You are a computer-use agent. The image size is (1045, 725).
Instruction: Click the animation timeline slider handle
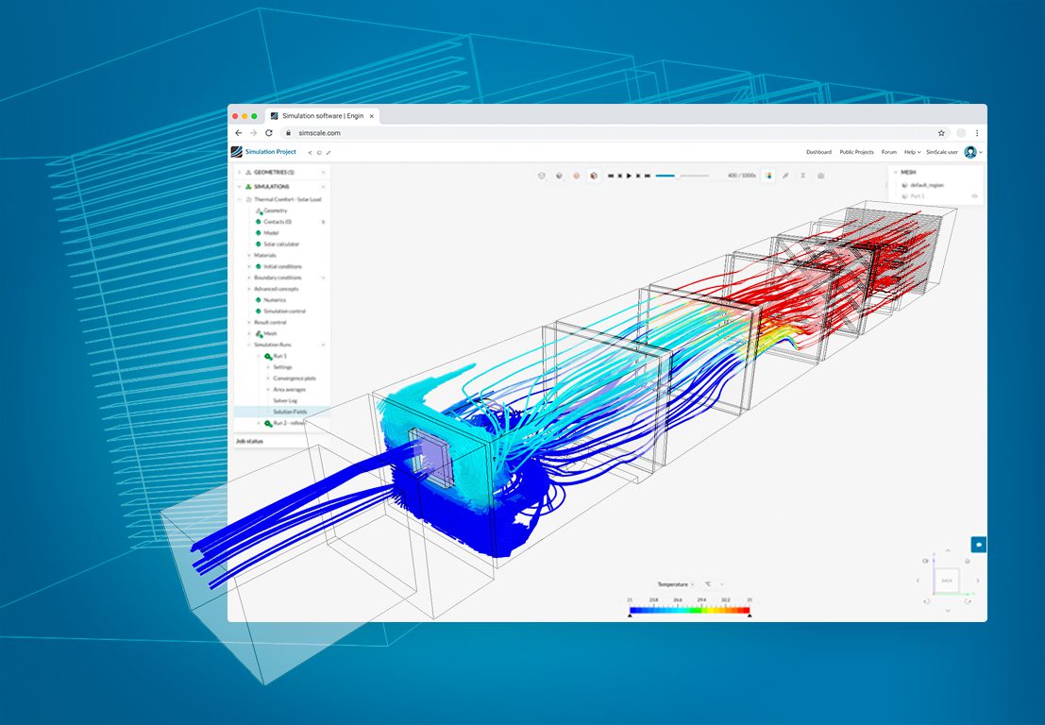click(x=676, y=176)
